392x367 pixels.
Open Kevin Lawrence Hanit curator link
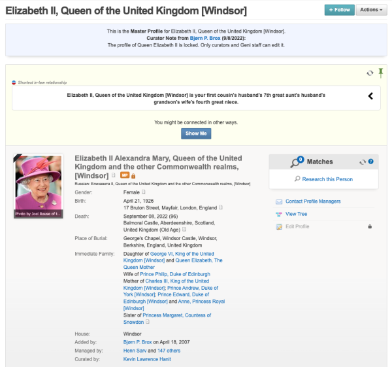coord(147,359)
